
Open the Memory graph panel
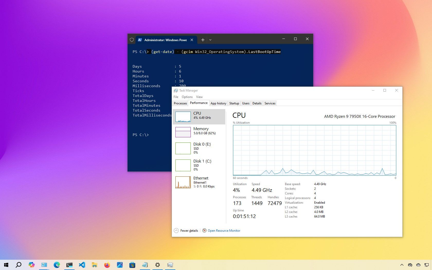[x=199, y=132]
